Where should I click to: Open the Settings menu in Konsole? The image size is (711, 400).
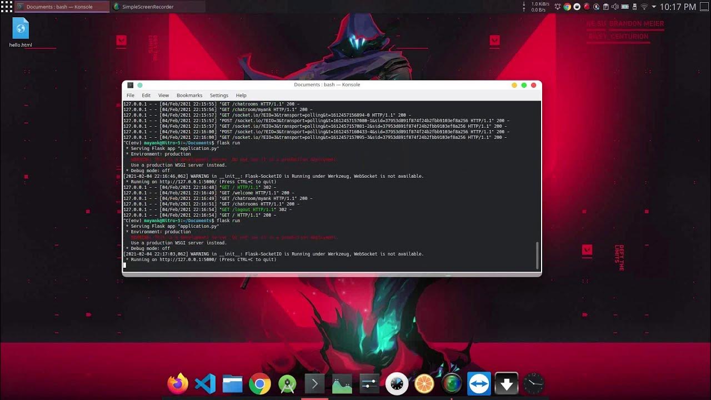point(219,96)
